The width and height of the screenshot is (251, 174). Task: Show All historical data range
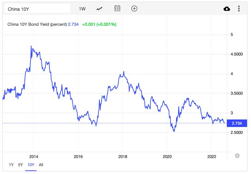pyautogui.click(x=41, y=165)
